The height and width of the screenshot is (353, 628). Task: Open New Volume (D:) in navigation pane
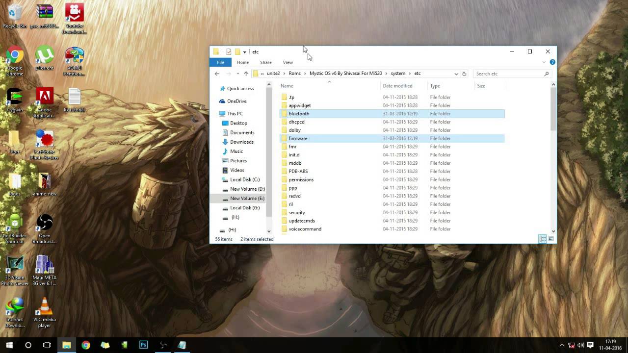pyautogui.click(x=247, y=189)
